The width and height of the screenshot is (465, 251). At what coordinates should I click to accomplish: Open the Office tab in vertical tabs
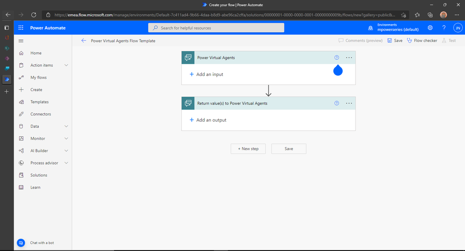pyautogui.click(x=7, y=38)
